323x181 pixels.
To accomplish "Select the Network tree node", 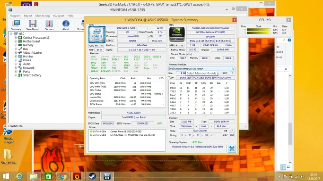I will (29, 68).
